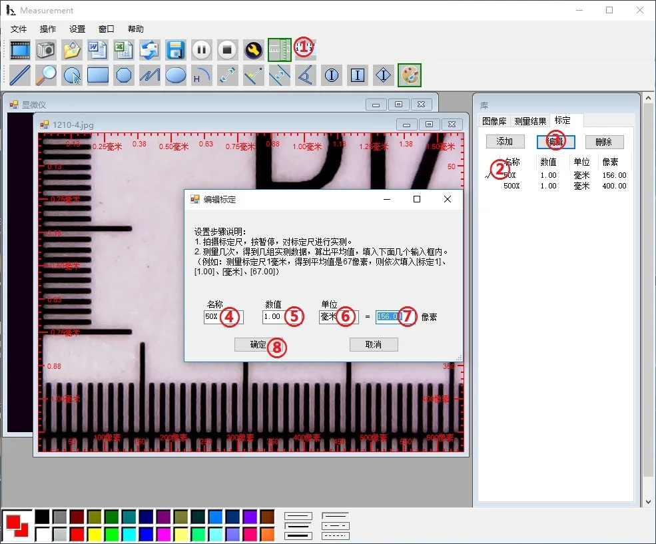656x544 pixels.
Task: Stop the video capture
Action: (227, 50)
